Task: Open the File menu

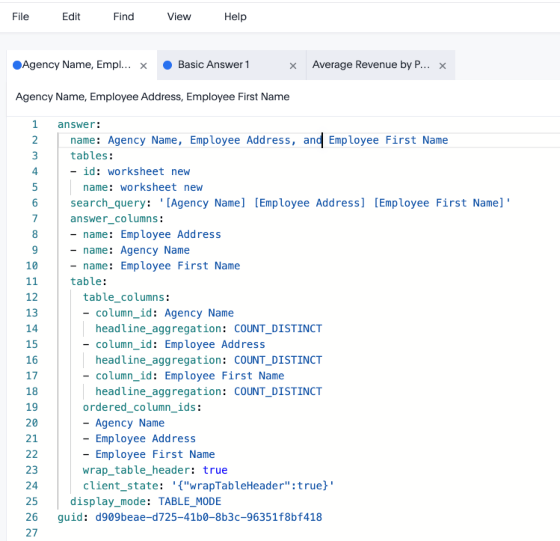Action: tap(20, 16)
